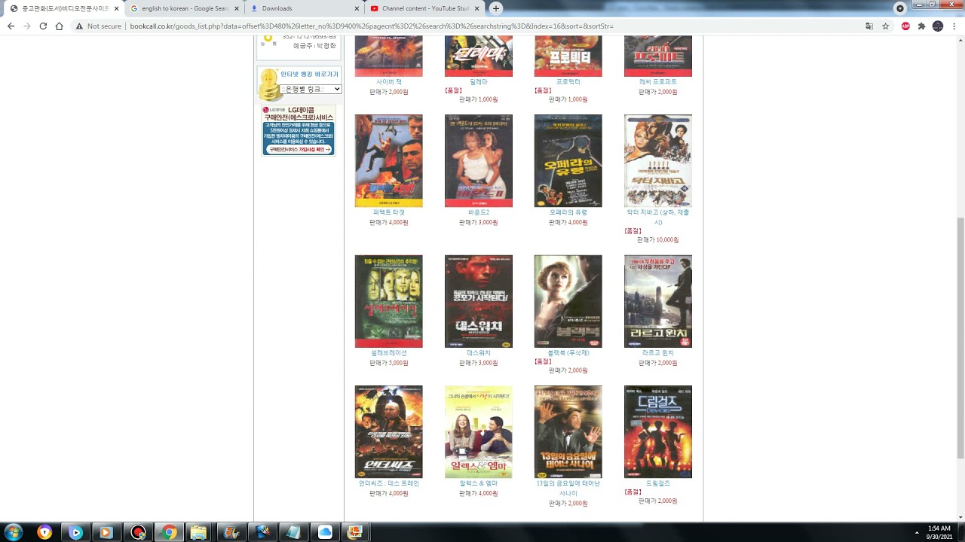Image resolution: width=965 pixels, height=542 pixels.
Task: Open the 닥터 지바고 title link
Action: click(658, 217)
